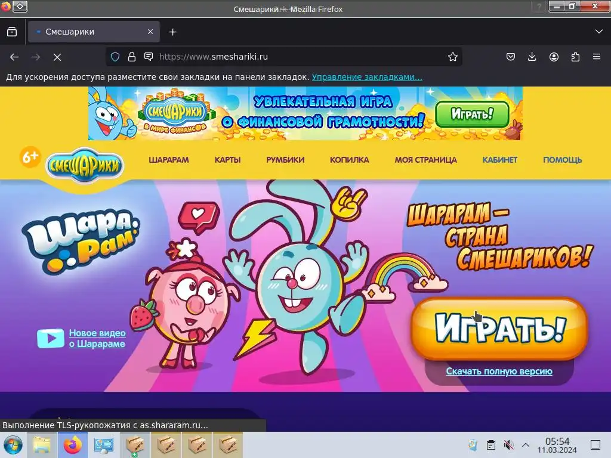The image size is (611, 458).
Task: Open clipboard tray icon
Action: pyautogui.click(x=491, y=445)
